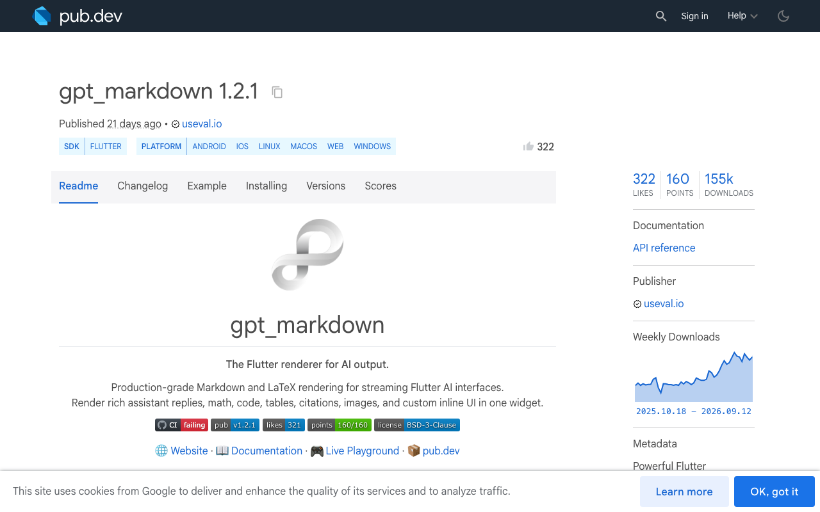
Task: Open useval.io link in Publisher sidebar
Action: coord(664,304)
